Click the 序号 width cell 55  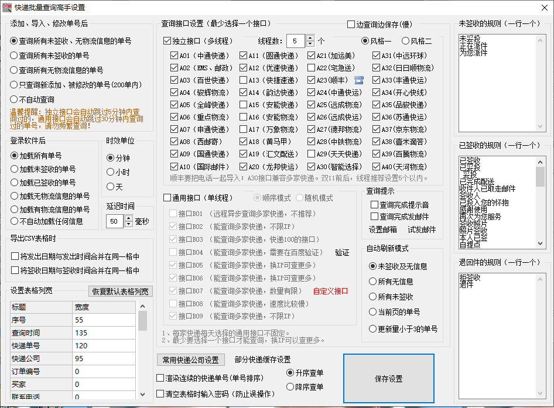point(104,320)
